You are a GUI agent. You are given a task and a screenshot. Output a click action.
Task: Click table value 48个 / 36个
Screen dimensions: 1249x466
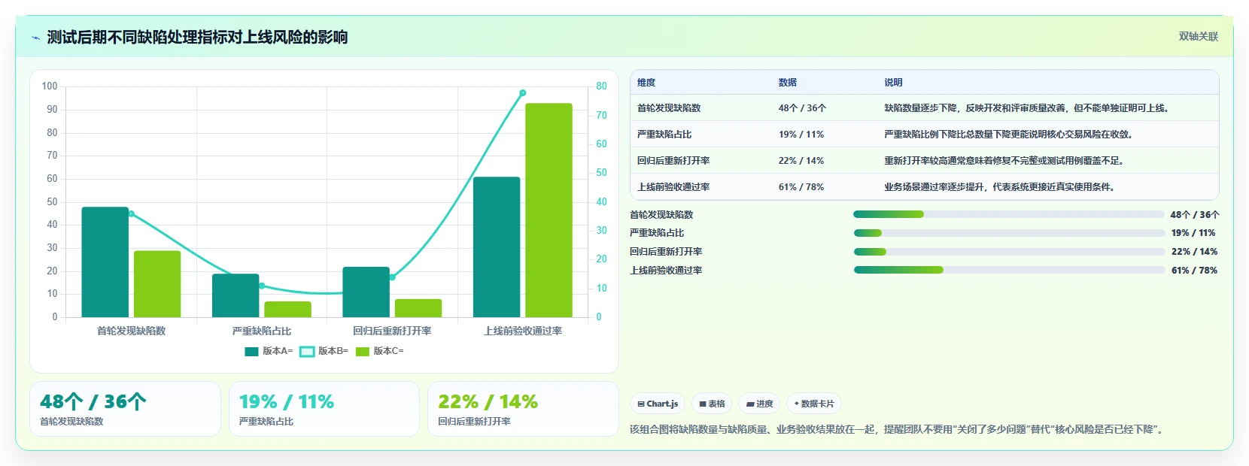pos(802,108)
